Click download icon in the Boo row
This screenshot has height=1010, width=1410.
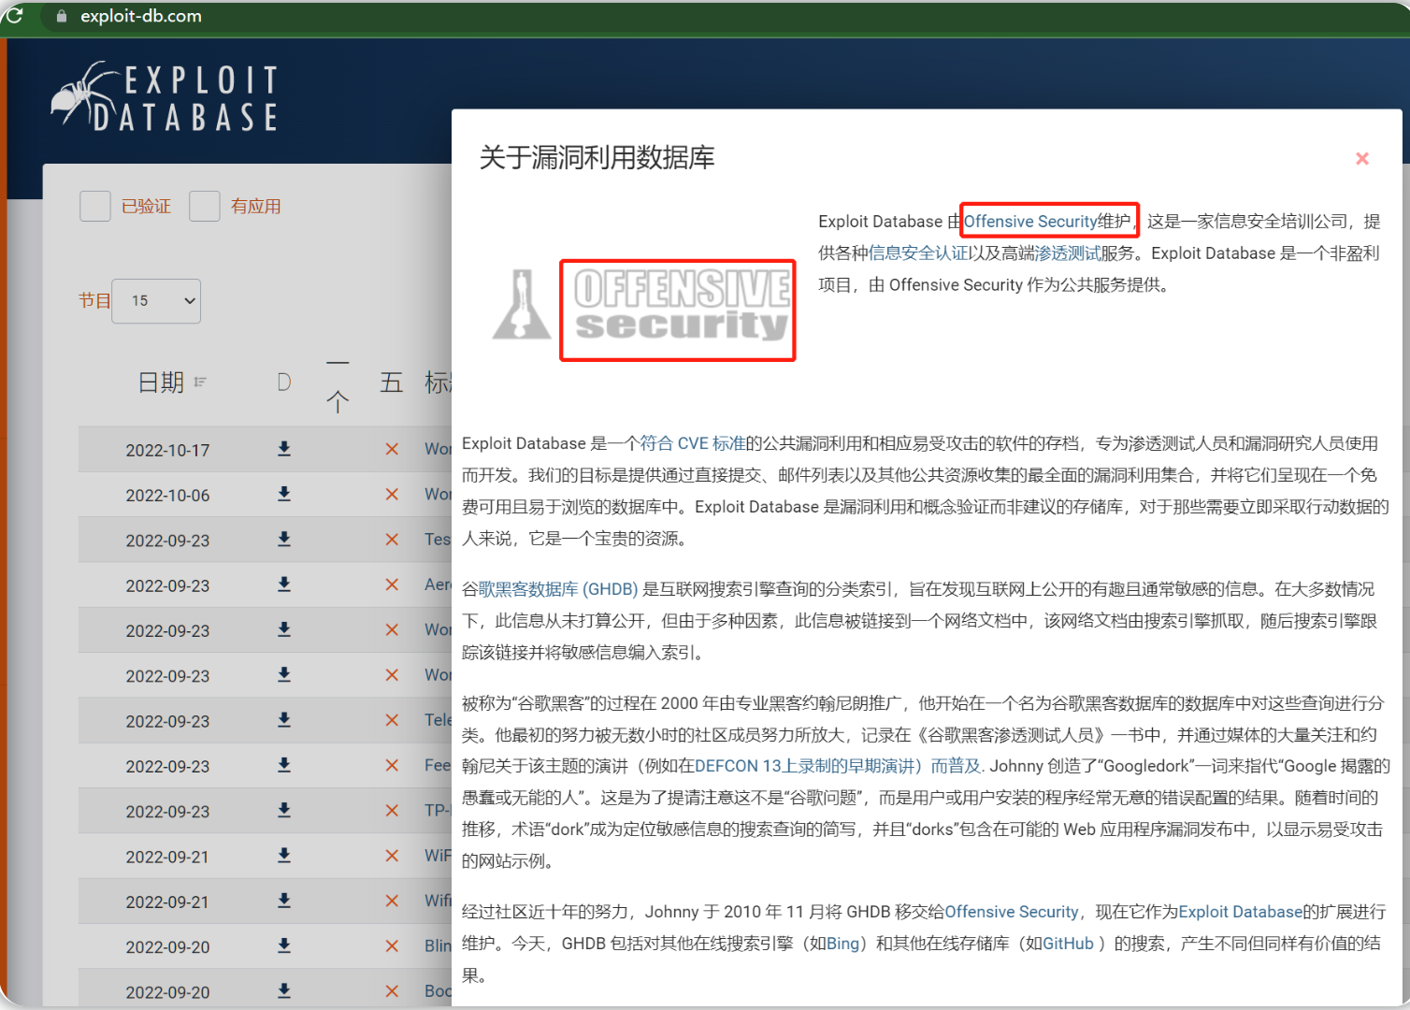click(284, 990)
